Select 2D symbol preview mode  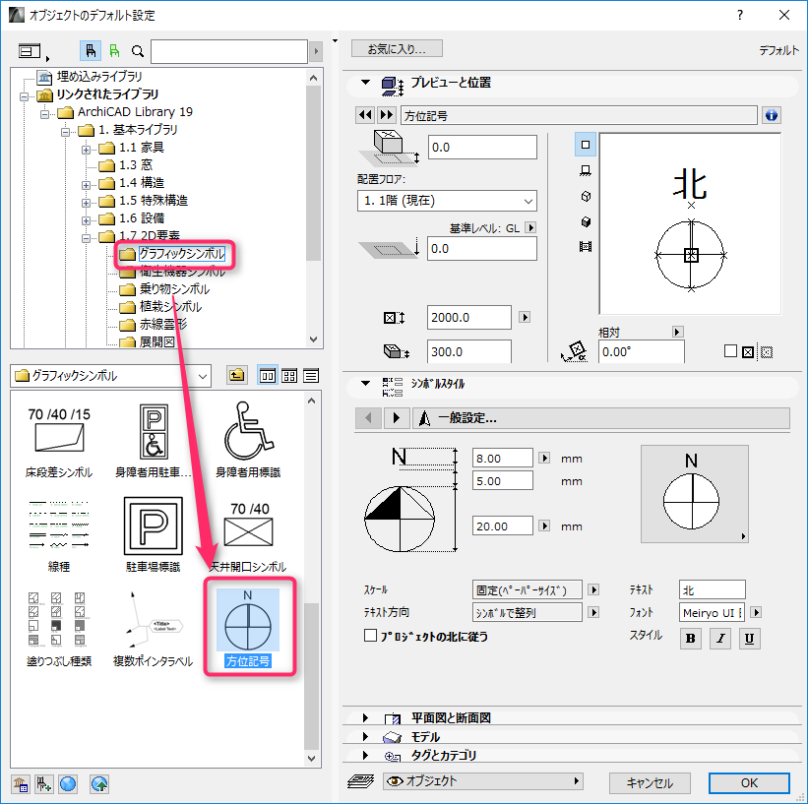pyautogui.click(x=586, y=145)
